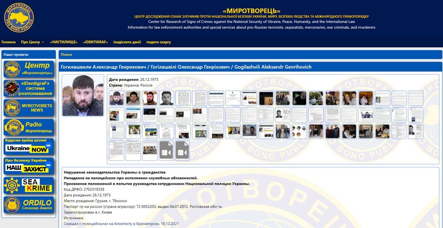443x228 pixels.
Task: Play the first video attachment
Action: click(x=166, y=151)
